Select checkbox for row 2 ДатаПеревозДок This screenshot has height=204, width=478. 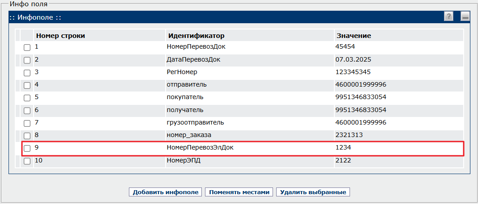(x=27, y=60)
